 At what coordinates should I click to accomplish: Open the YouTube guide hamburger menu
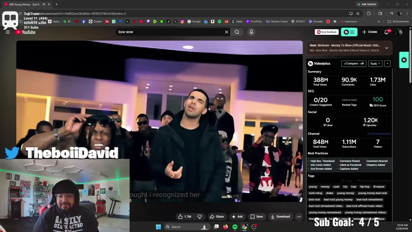click(x=8, y=32)
